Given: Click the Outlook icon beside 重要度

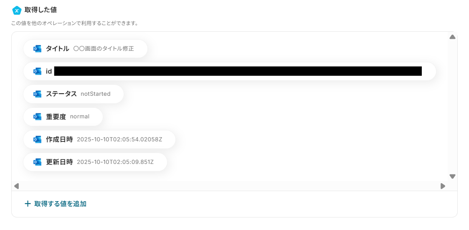Looking at the screenshot, I should 38,117.
